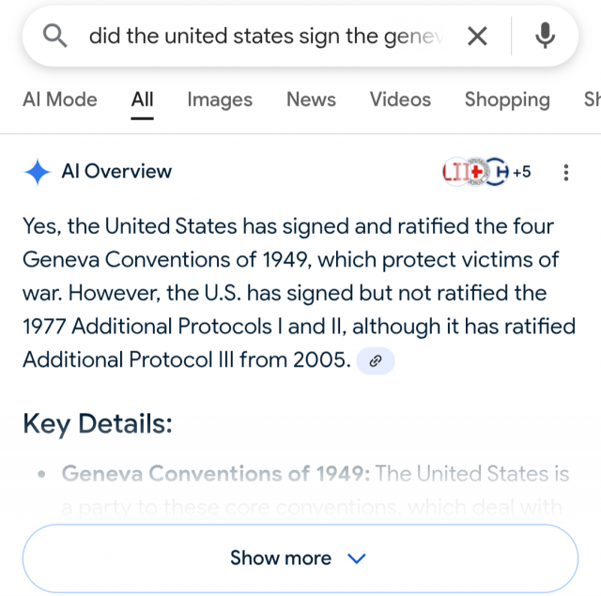The width and height of the screenshot is (601, 596).
Task: Select the All results tab
Action: 142,99
